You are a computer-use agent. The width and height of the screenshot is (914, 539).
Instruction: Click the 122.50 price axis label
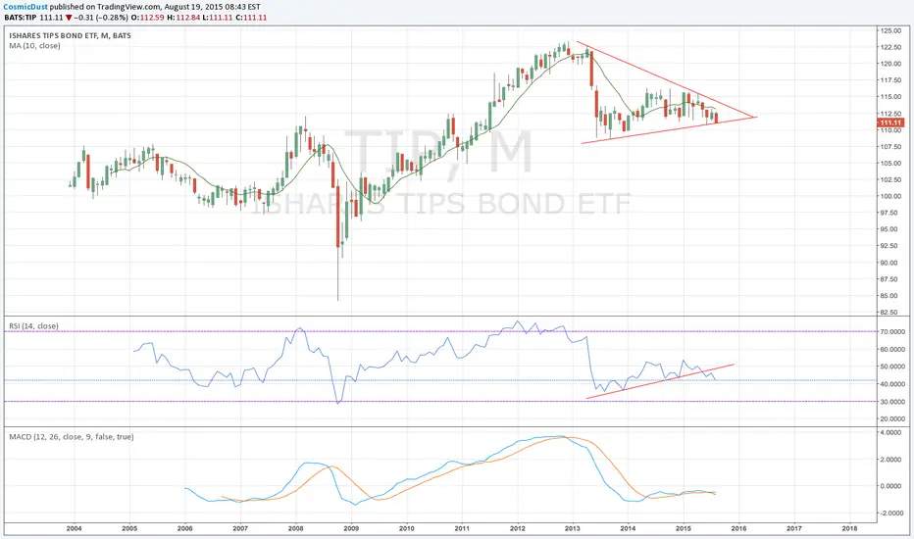click(891, 47)
